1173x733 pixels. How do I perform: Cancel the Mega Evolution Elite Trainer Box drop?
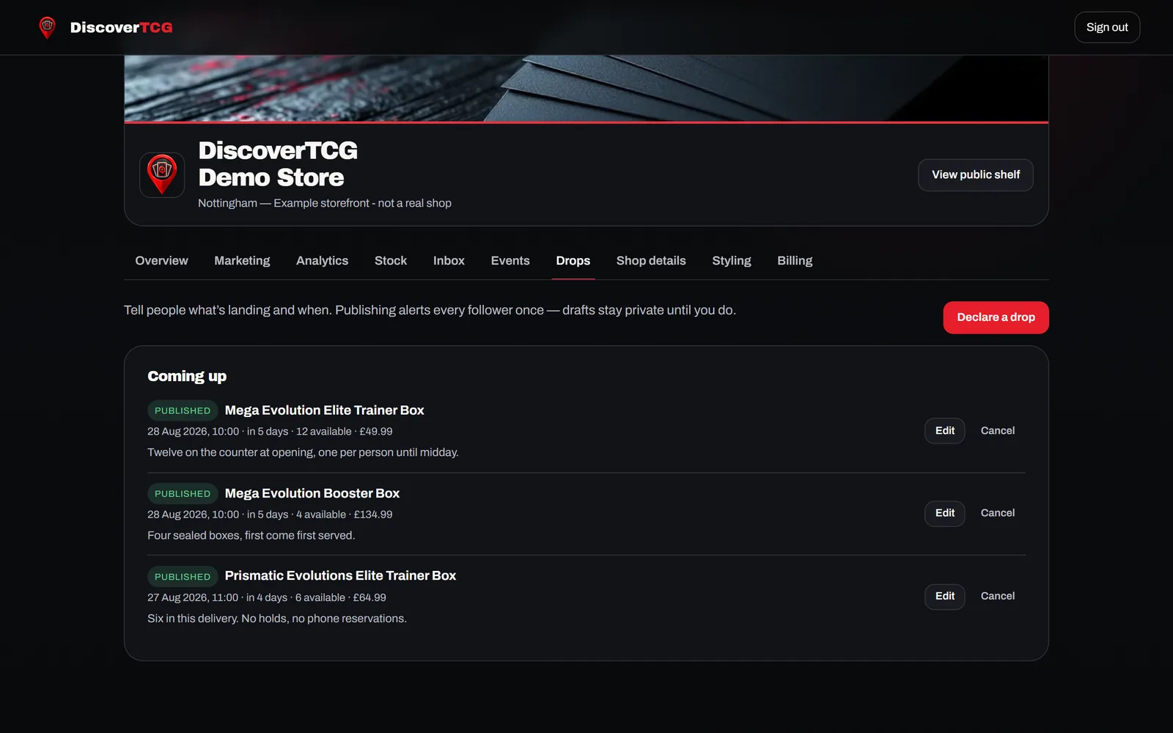click(x=998, y=431)
